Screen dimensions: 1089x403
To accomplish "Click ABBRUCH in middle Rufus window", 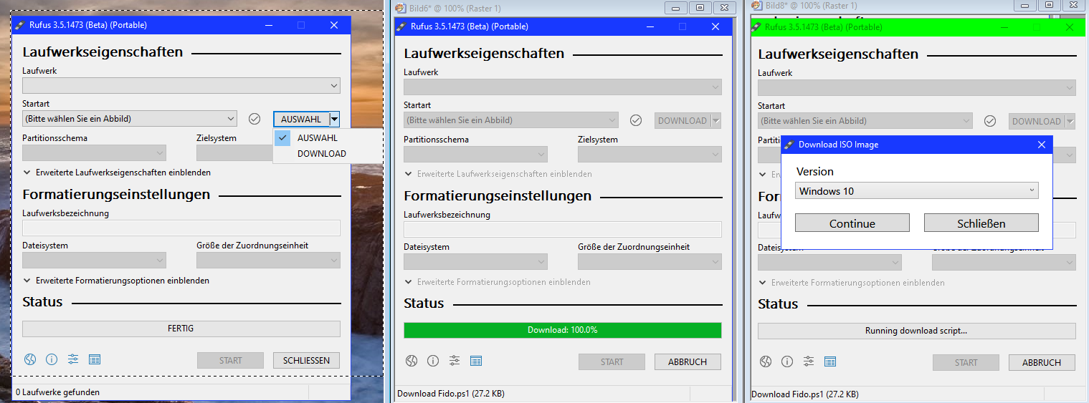I will coord(688,361).
